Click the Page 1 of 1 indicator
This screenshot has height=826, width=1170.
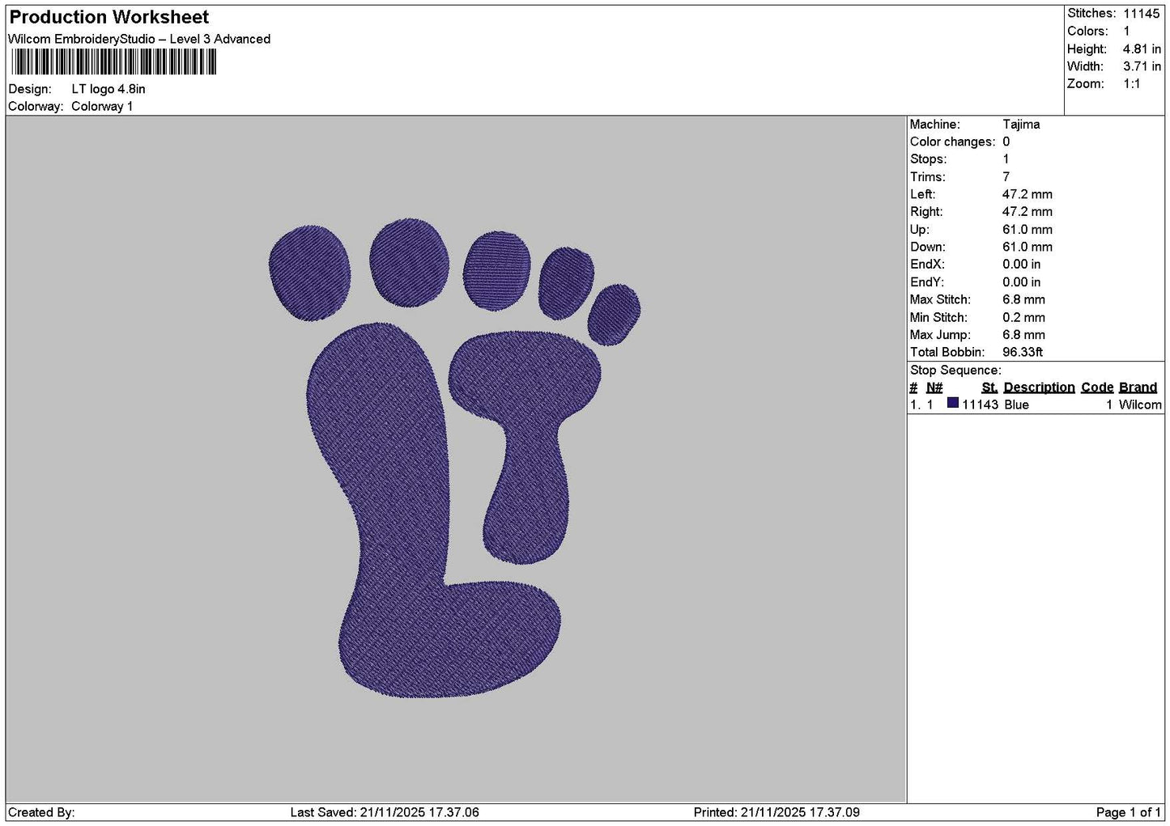(1129, 812)
